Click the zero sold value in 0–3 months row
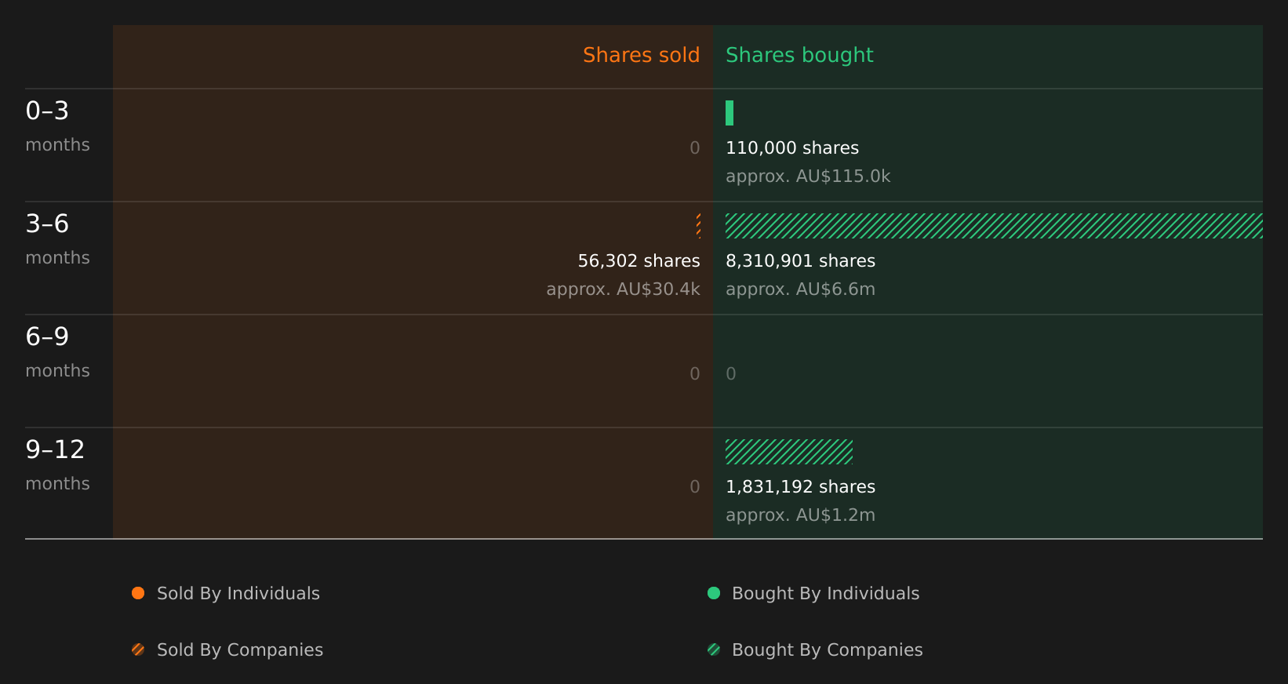Screen dimensions: 1288x684 pyautogui.click(x=695, y=148)
